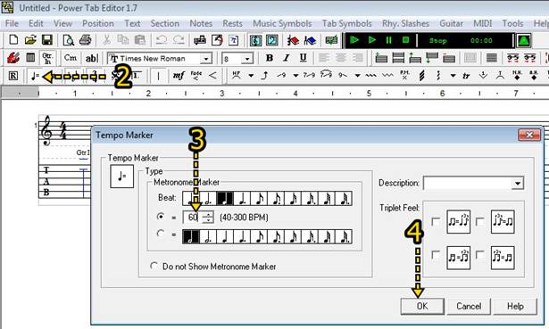Insert rehearsal sign with boxed R icon
Viewport: 549px width, 329px height.
pos(13,76)
